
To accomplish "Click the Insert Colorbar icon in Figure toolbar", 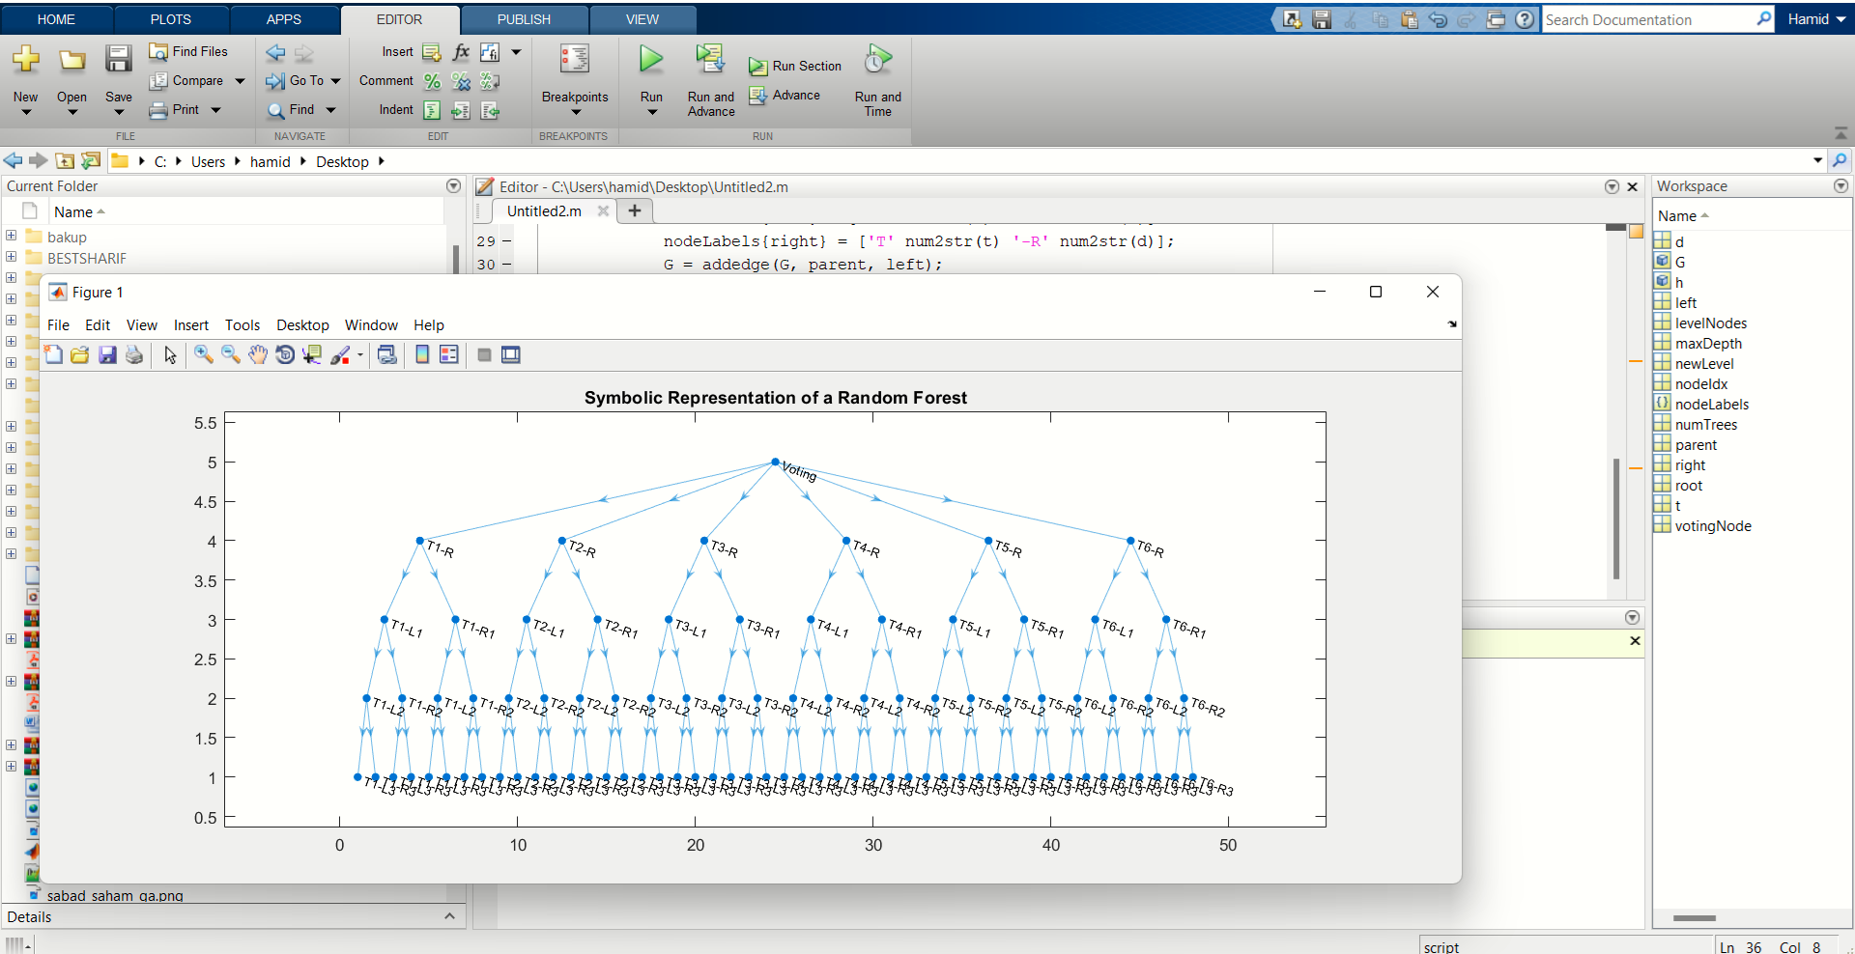I will [x=422, y=355].
